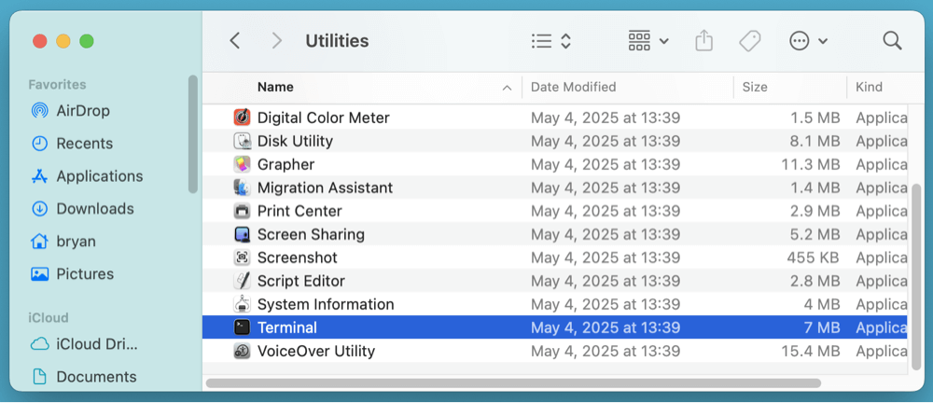This screenshot has width=933, height=403.
Task: Select the VoiceOver Utility file name
Action: click(x=316, y=351)
